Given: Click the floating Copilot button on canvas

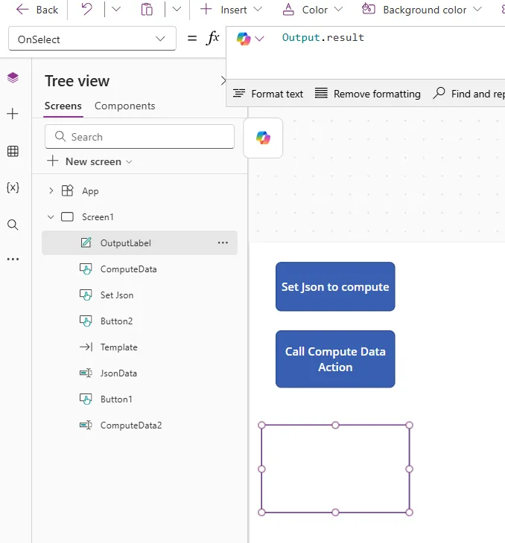Looking at the screenshot, I should click(263, 138).
